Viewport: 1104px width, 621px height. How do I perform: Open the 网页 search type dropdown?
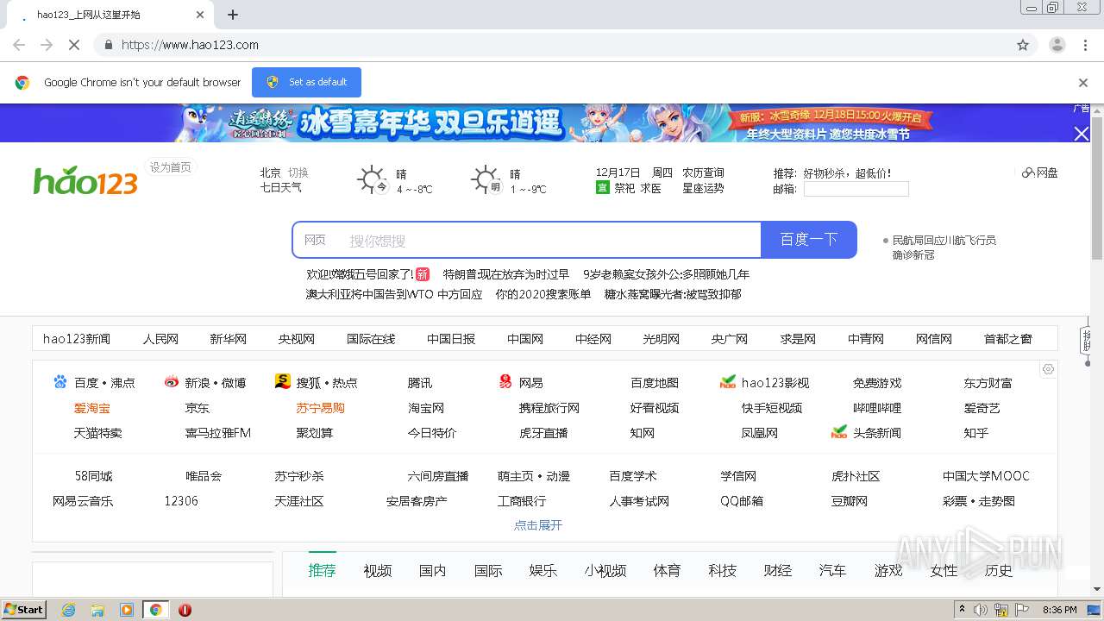coord(315,240)
